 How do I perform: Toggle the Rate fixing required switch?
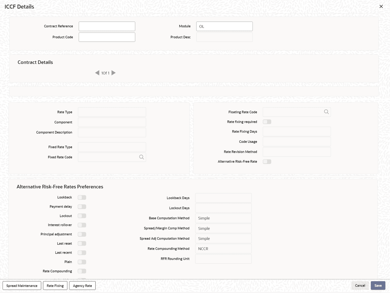(x=267, y=122)
